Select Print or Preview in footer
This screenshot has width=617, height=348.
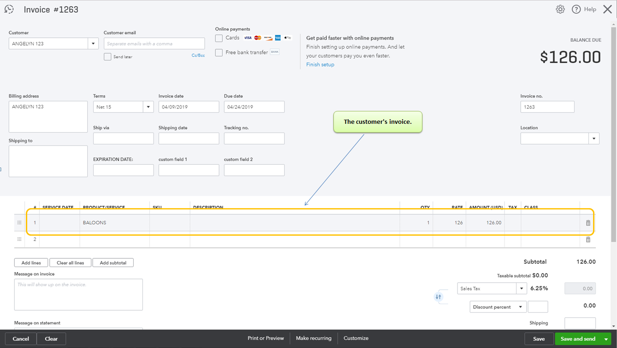tap(266, 338)
